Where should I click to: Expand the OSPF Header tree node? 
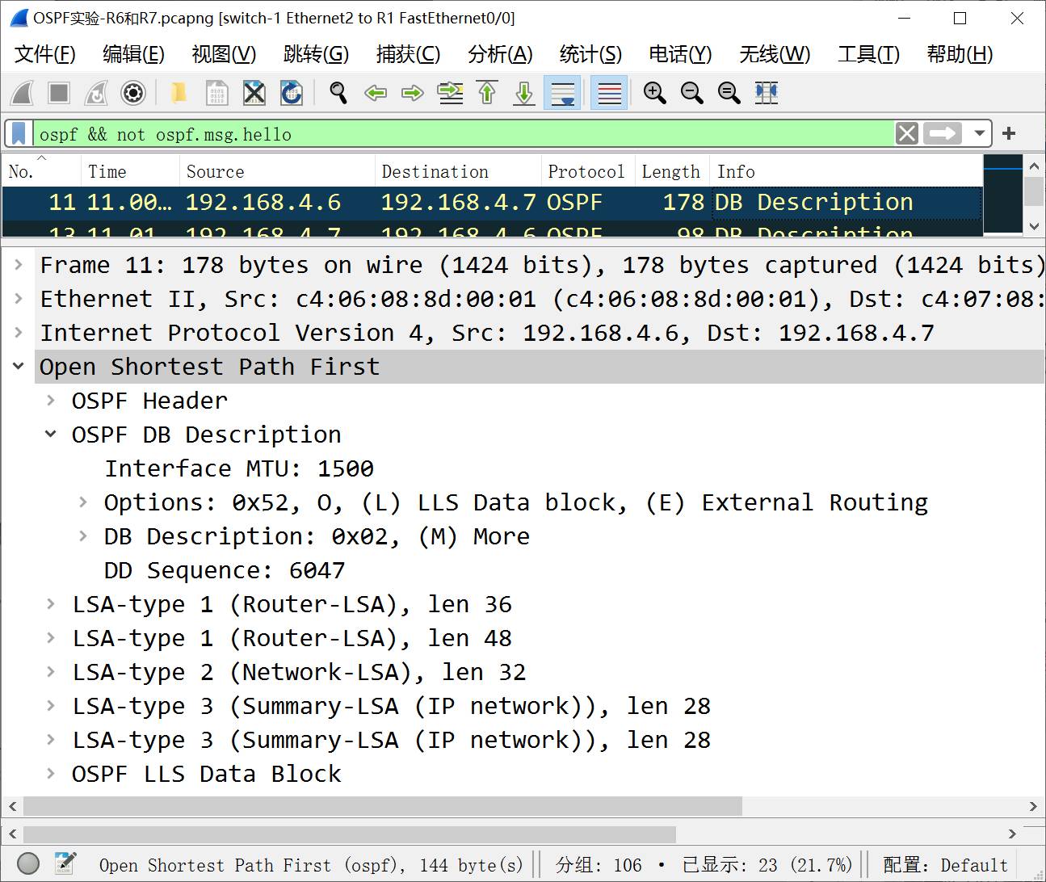tap(51, 401)
